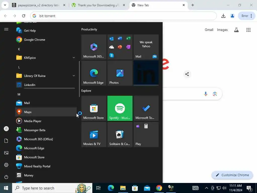Open the Chrome profile icon
The image size is (257, 193).
point(232,16)
